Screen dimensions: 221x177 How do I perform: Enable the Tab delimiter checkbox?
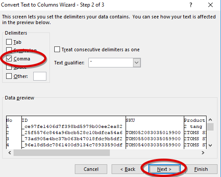click(9, 42)
